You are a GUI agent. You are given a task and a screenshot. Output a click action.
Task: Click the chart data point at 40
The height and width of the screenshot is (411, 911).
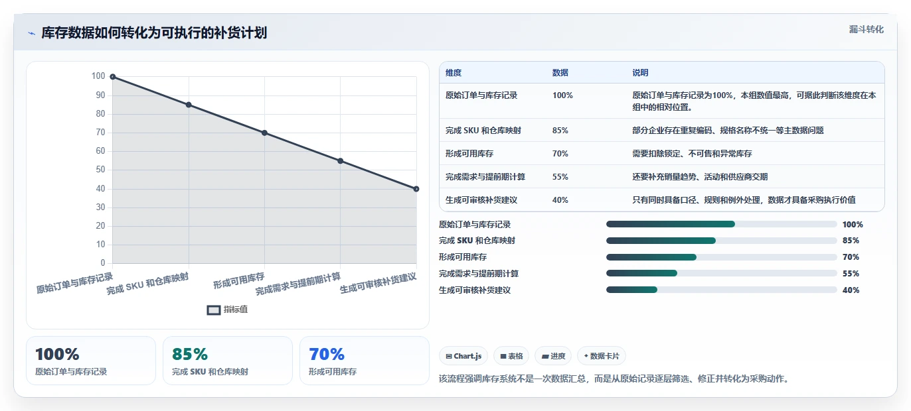point(416,189)
